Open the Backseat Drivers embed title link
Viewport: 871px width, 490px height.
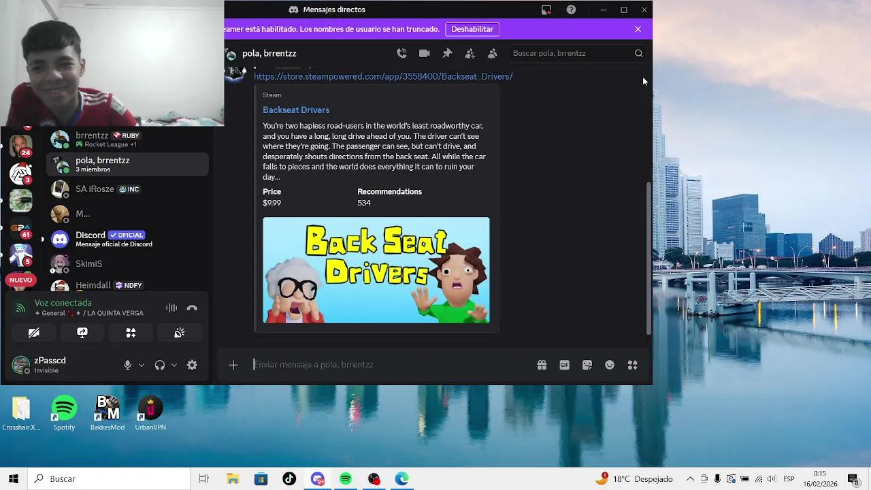(296, 110)
